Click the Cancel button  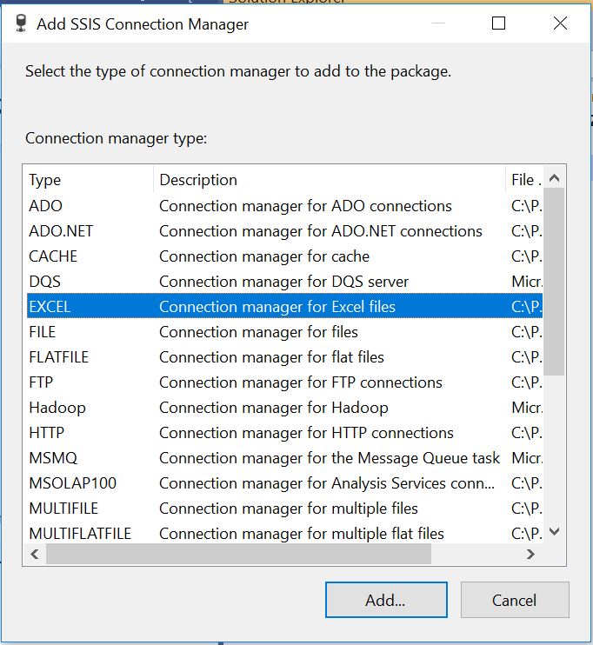pos(515,600)
